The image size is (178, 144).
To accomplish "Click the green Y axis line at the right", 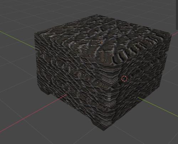I will [x=158, y=107].
